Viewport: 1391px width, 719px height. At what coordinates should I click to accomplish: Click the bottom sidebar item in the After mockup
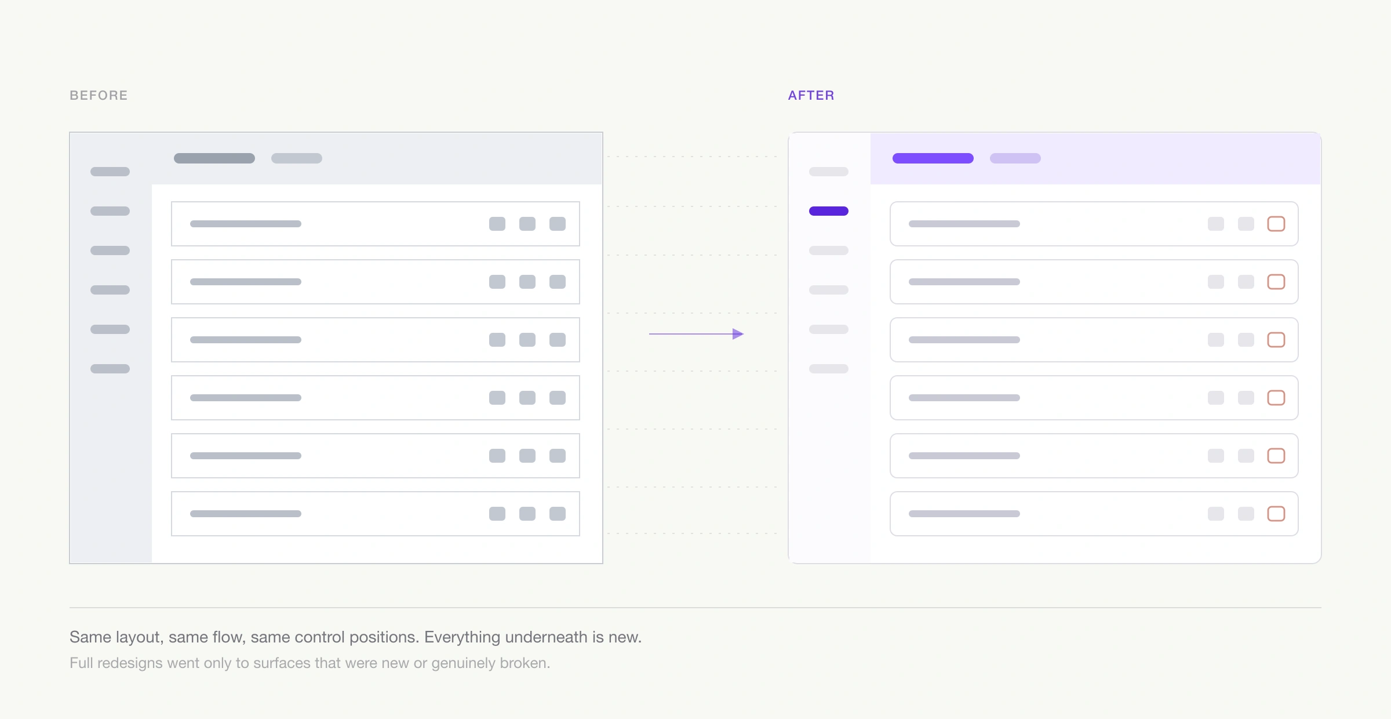(829, 369)
